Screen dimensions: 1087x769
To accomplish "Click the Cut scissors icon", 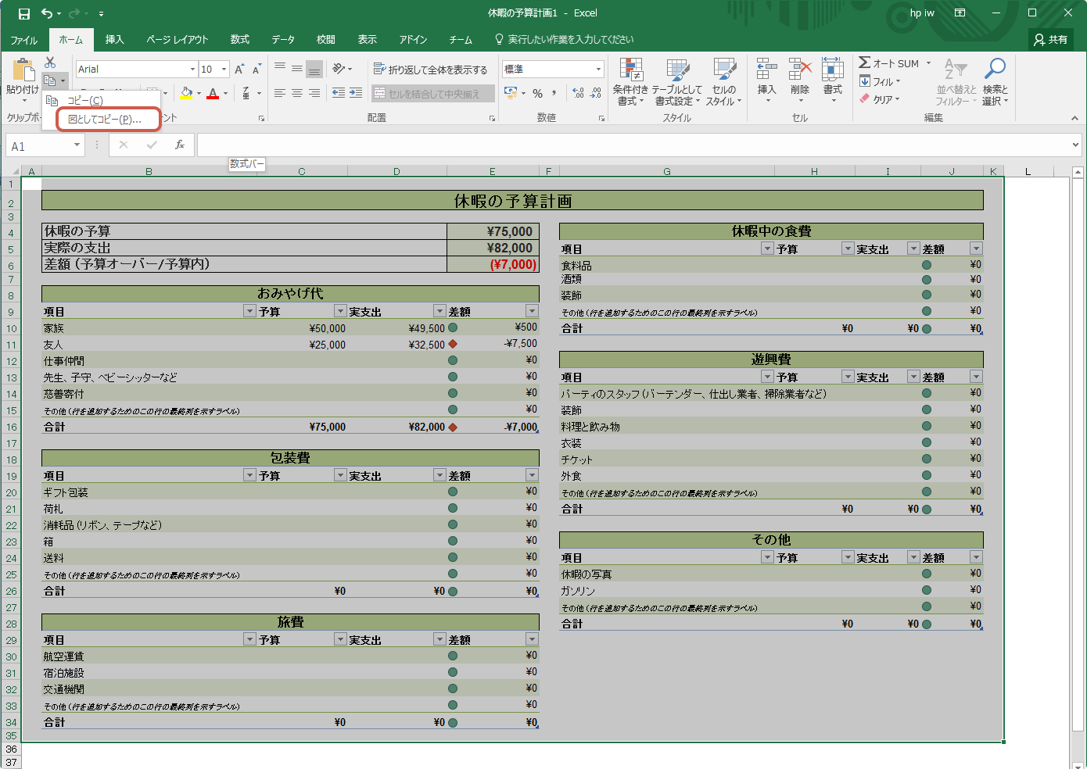I will (51, 63).
